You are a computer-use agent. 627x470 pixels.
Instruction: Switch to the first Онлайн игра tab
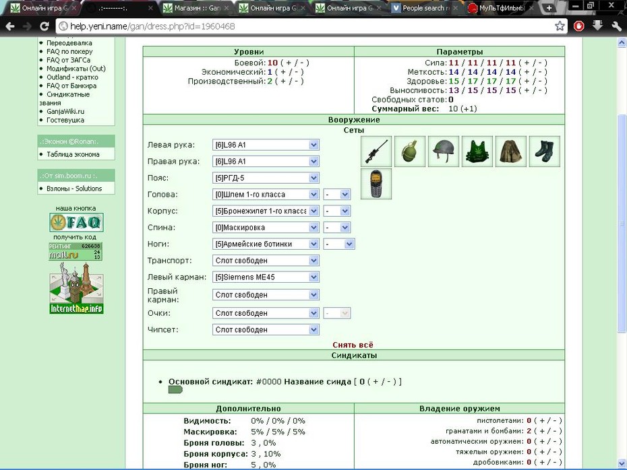point(43,7)
